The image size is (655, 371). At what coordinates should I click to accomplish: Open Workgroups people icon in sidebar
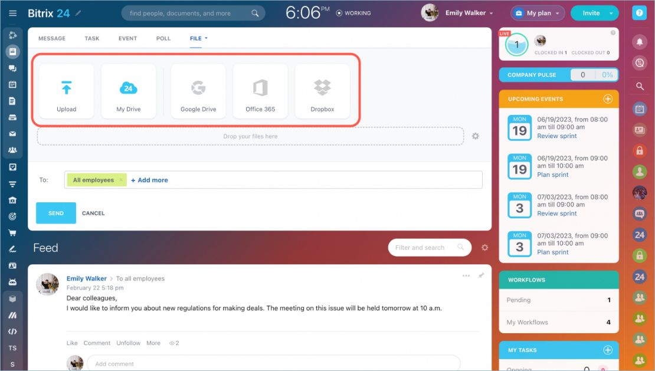(12, 150)
